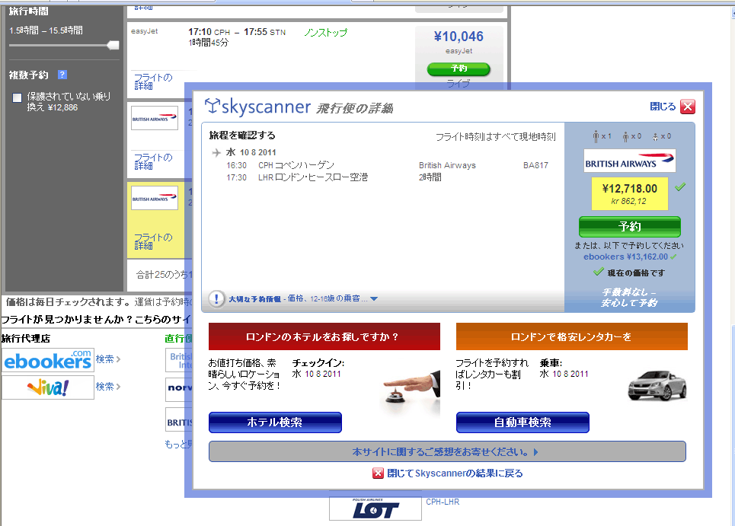Click the hotel check-in date 水 10 8 2011
Viewport: 735px width, 526px height.
pyautogui.click(x=316, y=374)
